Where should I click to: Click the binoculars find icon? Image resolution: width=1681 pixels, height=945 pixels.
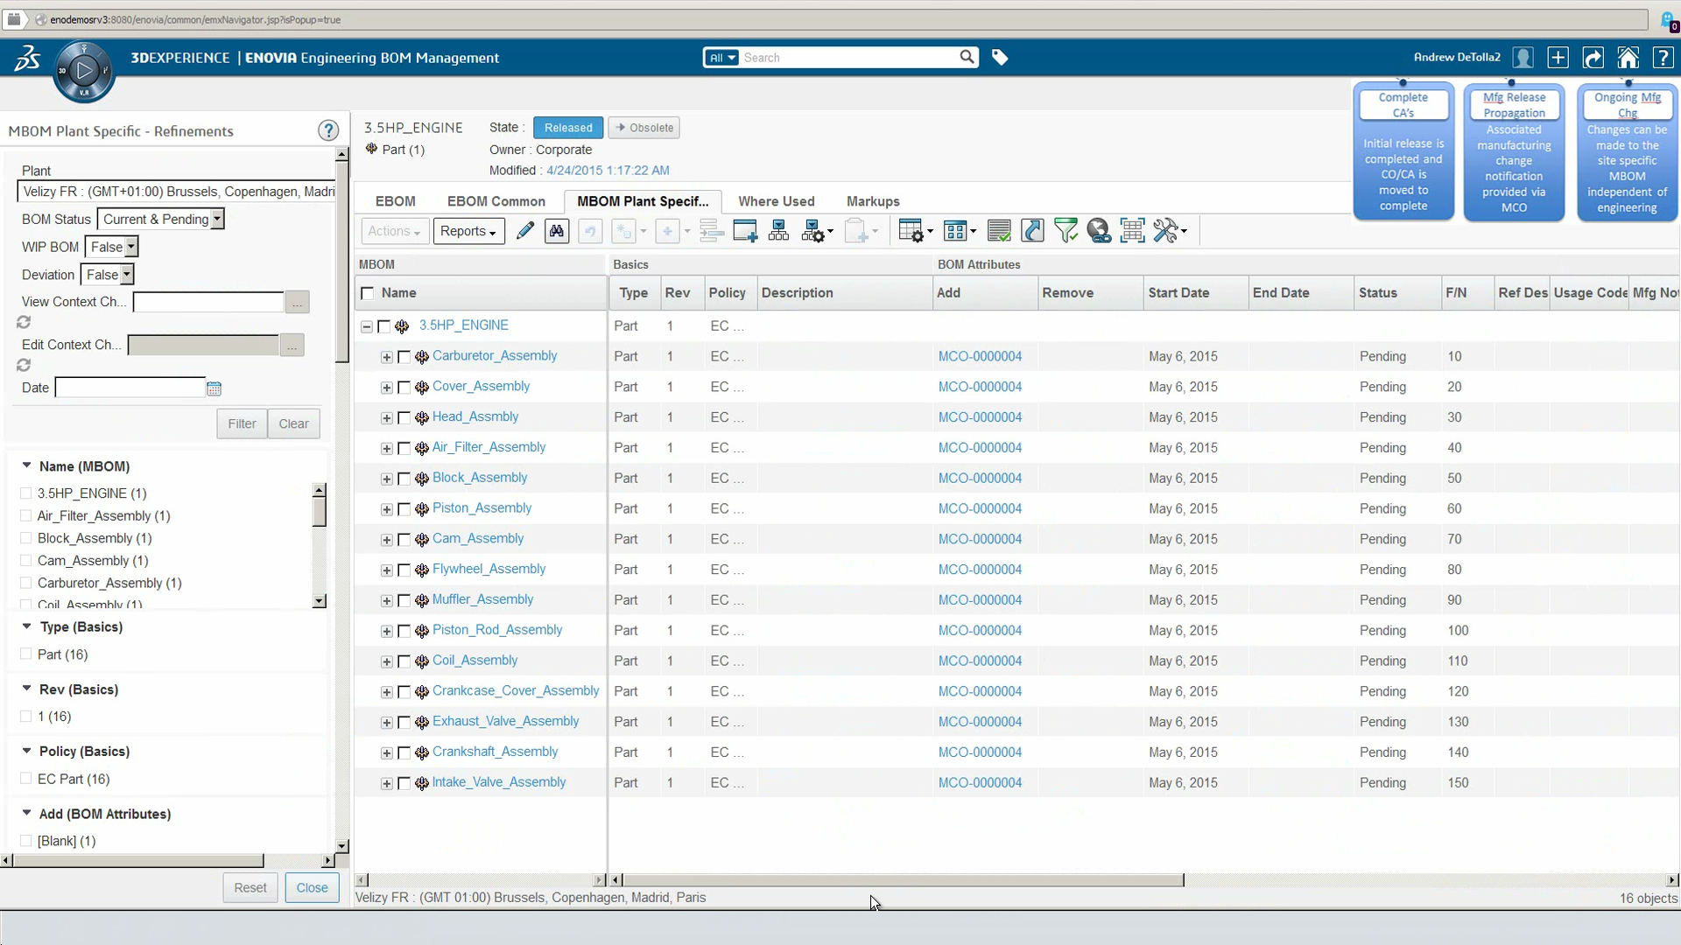click(557, 231)
